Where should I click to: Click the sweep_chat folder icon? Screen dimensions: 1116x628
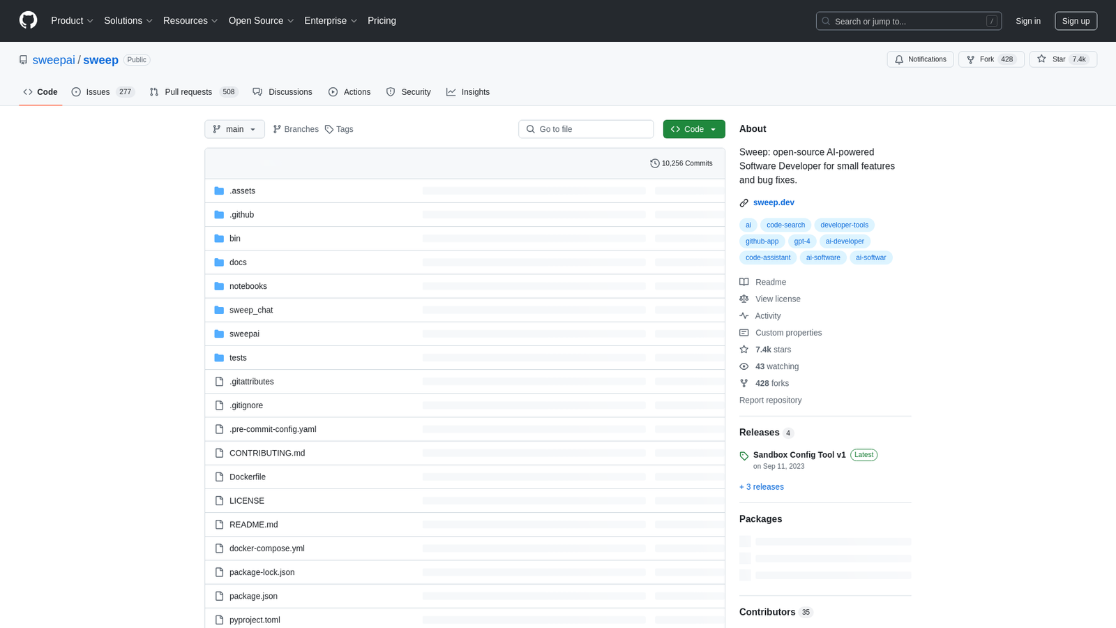coord(219,310)
